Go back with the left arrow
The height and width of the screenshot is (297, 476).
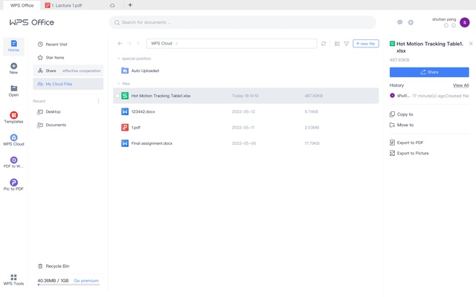point(120,44)
